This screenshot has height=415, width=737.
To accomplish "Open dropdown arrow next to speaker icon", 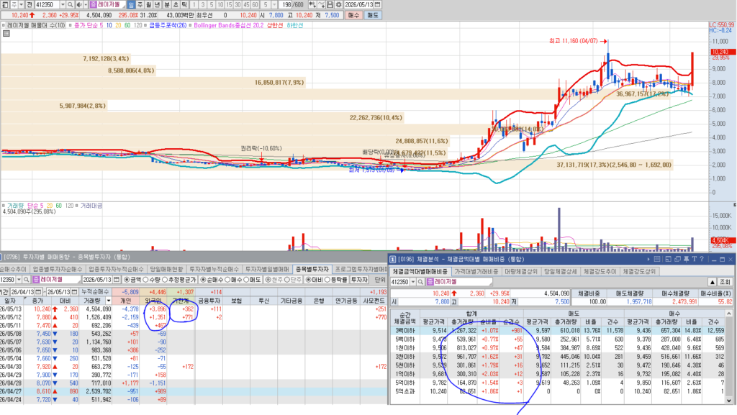I will [x=86, y=5].
